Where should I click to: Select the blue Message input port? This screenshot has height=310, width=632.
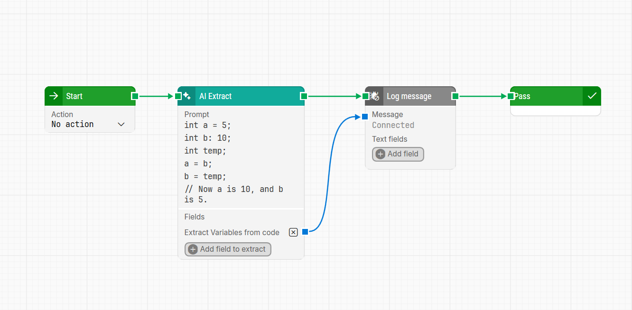(x=365, y=117)
